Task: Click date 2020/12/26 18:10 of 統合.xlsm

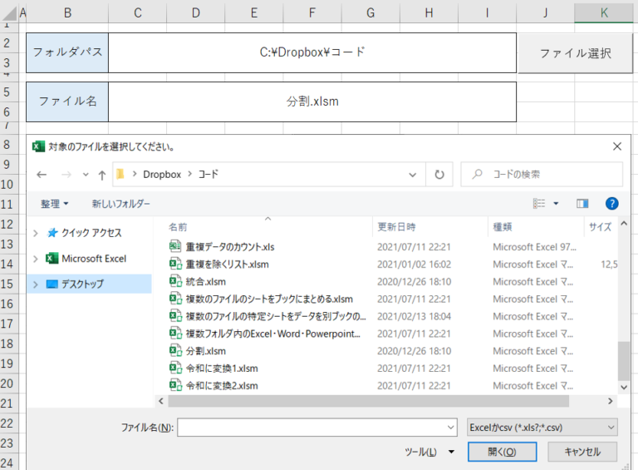Action: [x=414, y=282]
